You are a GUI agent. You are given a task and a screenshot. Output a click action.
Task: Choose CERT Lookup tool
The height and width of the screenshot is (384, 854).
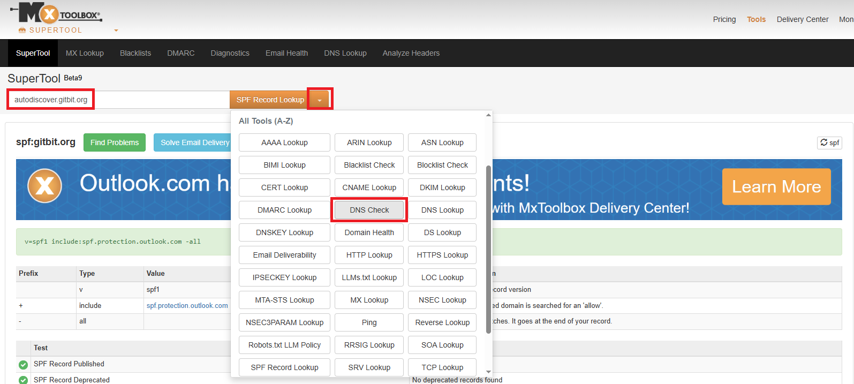(284, 187)
